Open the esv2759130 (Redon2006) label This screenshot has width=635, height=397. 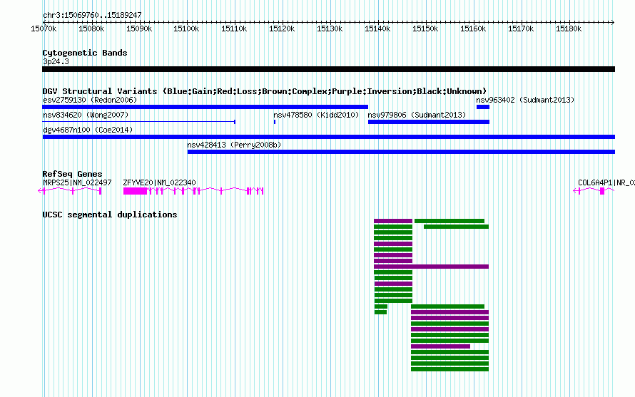click(90, 100)
